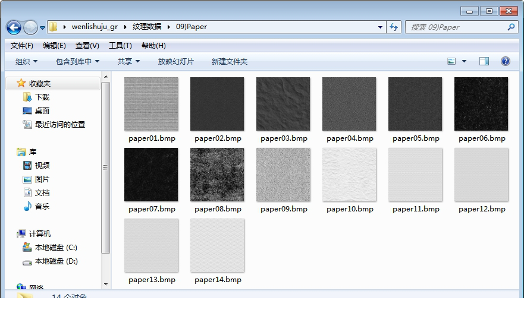The width and height of the screenshot is (524, 310).
Task: Select paper14.bmp thumbnail
Action: tap(217, 245)
